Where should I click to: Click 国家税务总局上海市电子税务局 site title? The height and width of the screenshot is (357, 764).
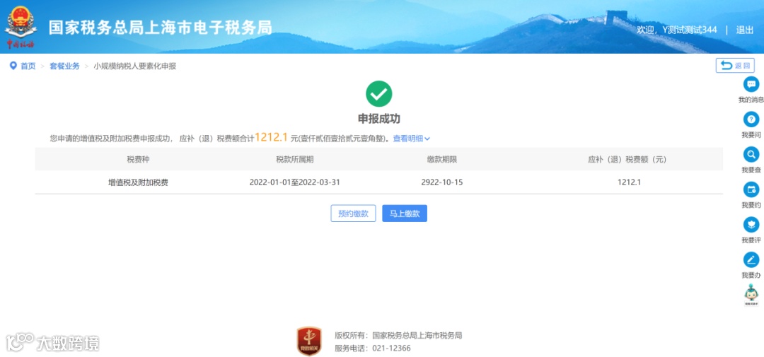point(161,28)
